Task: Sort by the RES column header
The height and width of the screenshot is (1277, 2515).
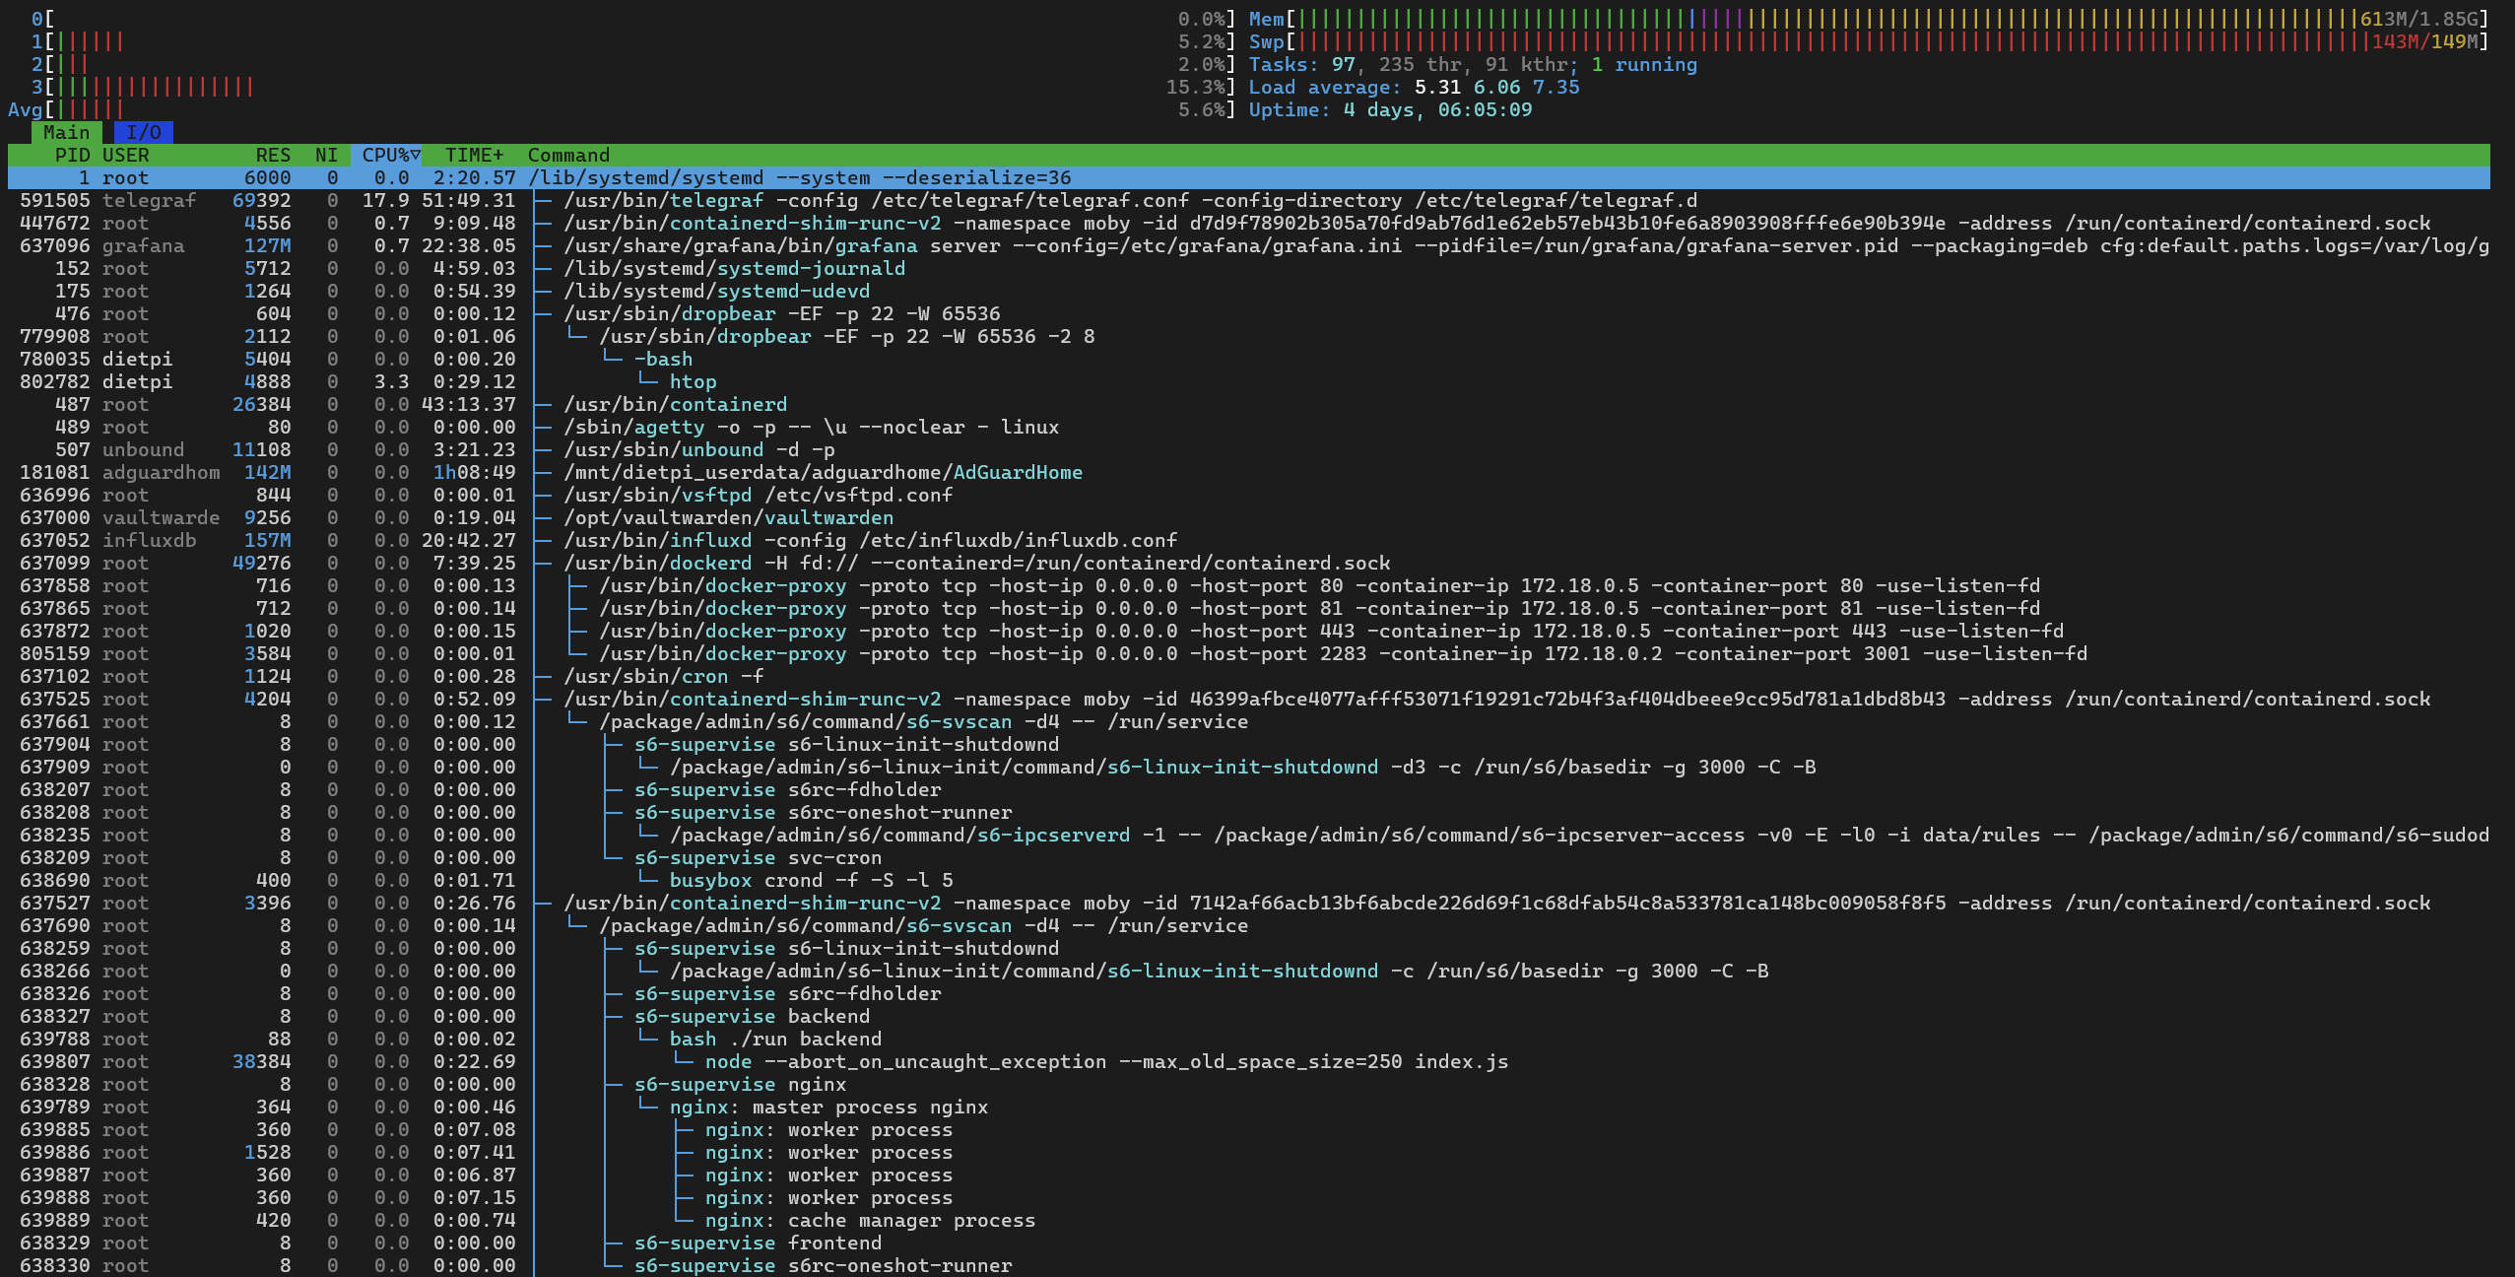Action: click(x=273, y=155)
